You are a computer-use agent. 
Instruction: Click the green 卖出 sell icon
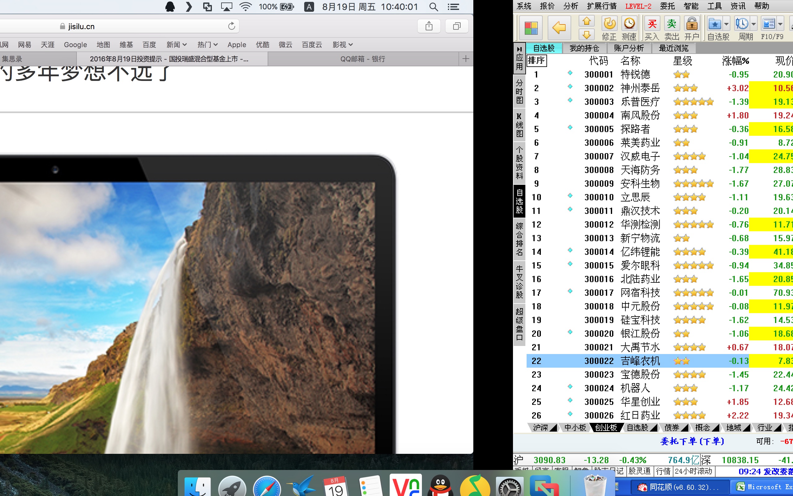[672, 24]
